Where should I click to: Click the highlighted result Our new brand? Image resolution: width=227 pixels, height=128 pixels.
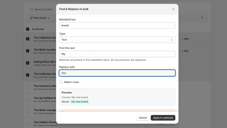(79, 102)
